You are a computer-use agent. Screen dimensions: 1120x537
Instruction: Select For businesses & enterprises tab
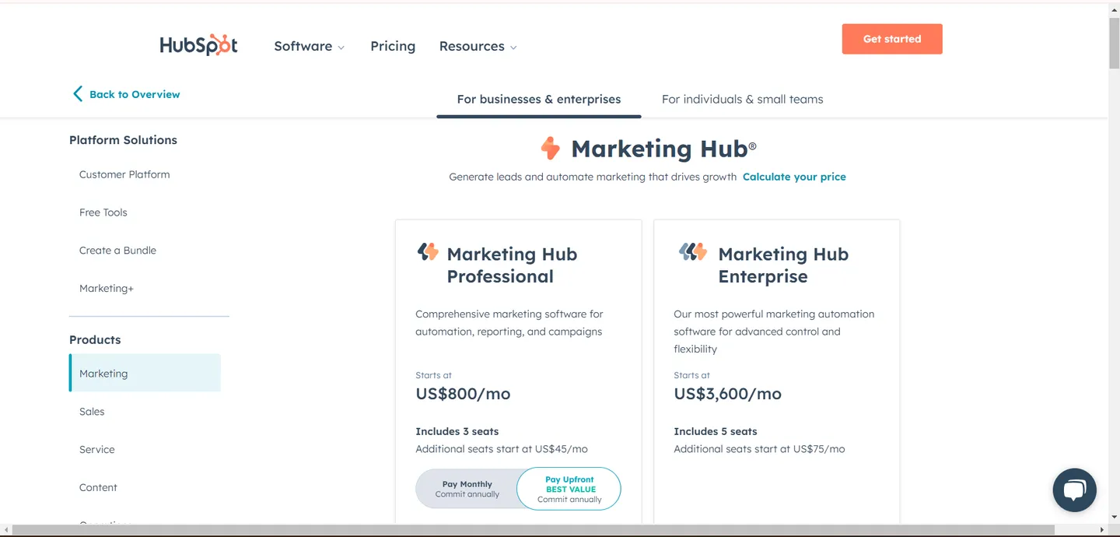pos(539,100)
